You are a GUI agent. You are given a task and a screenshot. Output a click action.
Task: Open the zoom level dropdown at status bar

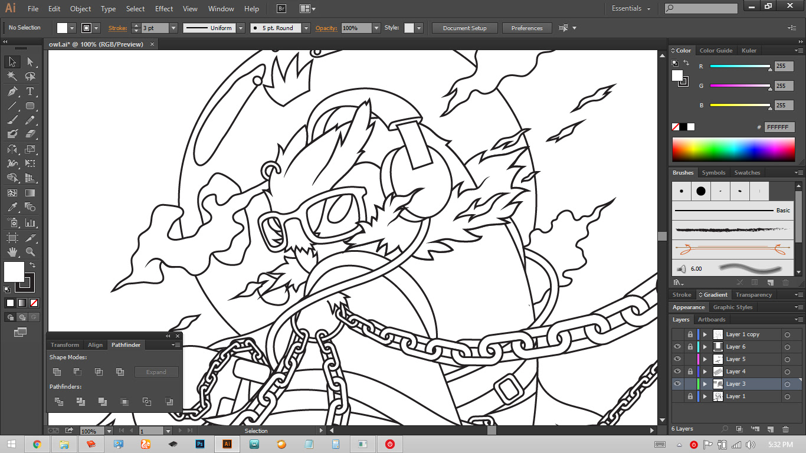tap(109, 431)
